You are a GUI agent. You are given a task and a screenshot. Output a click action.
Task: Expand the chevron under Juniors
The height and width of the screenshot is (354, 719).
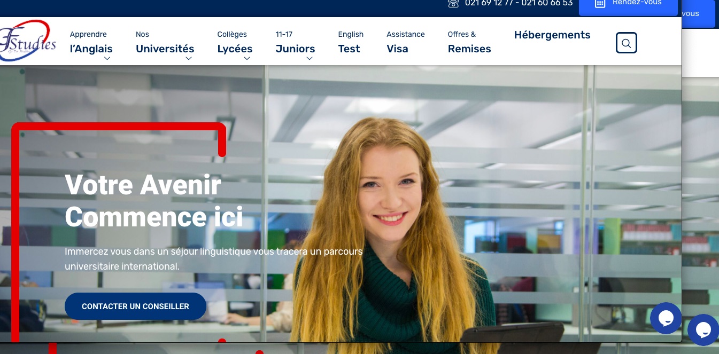click(x=309, y=59)
